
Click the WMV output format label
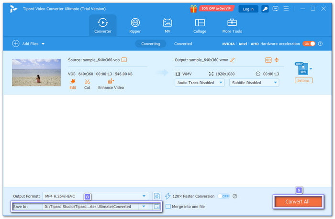(187, 74)
